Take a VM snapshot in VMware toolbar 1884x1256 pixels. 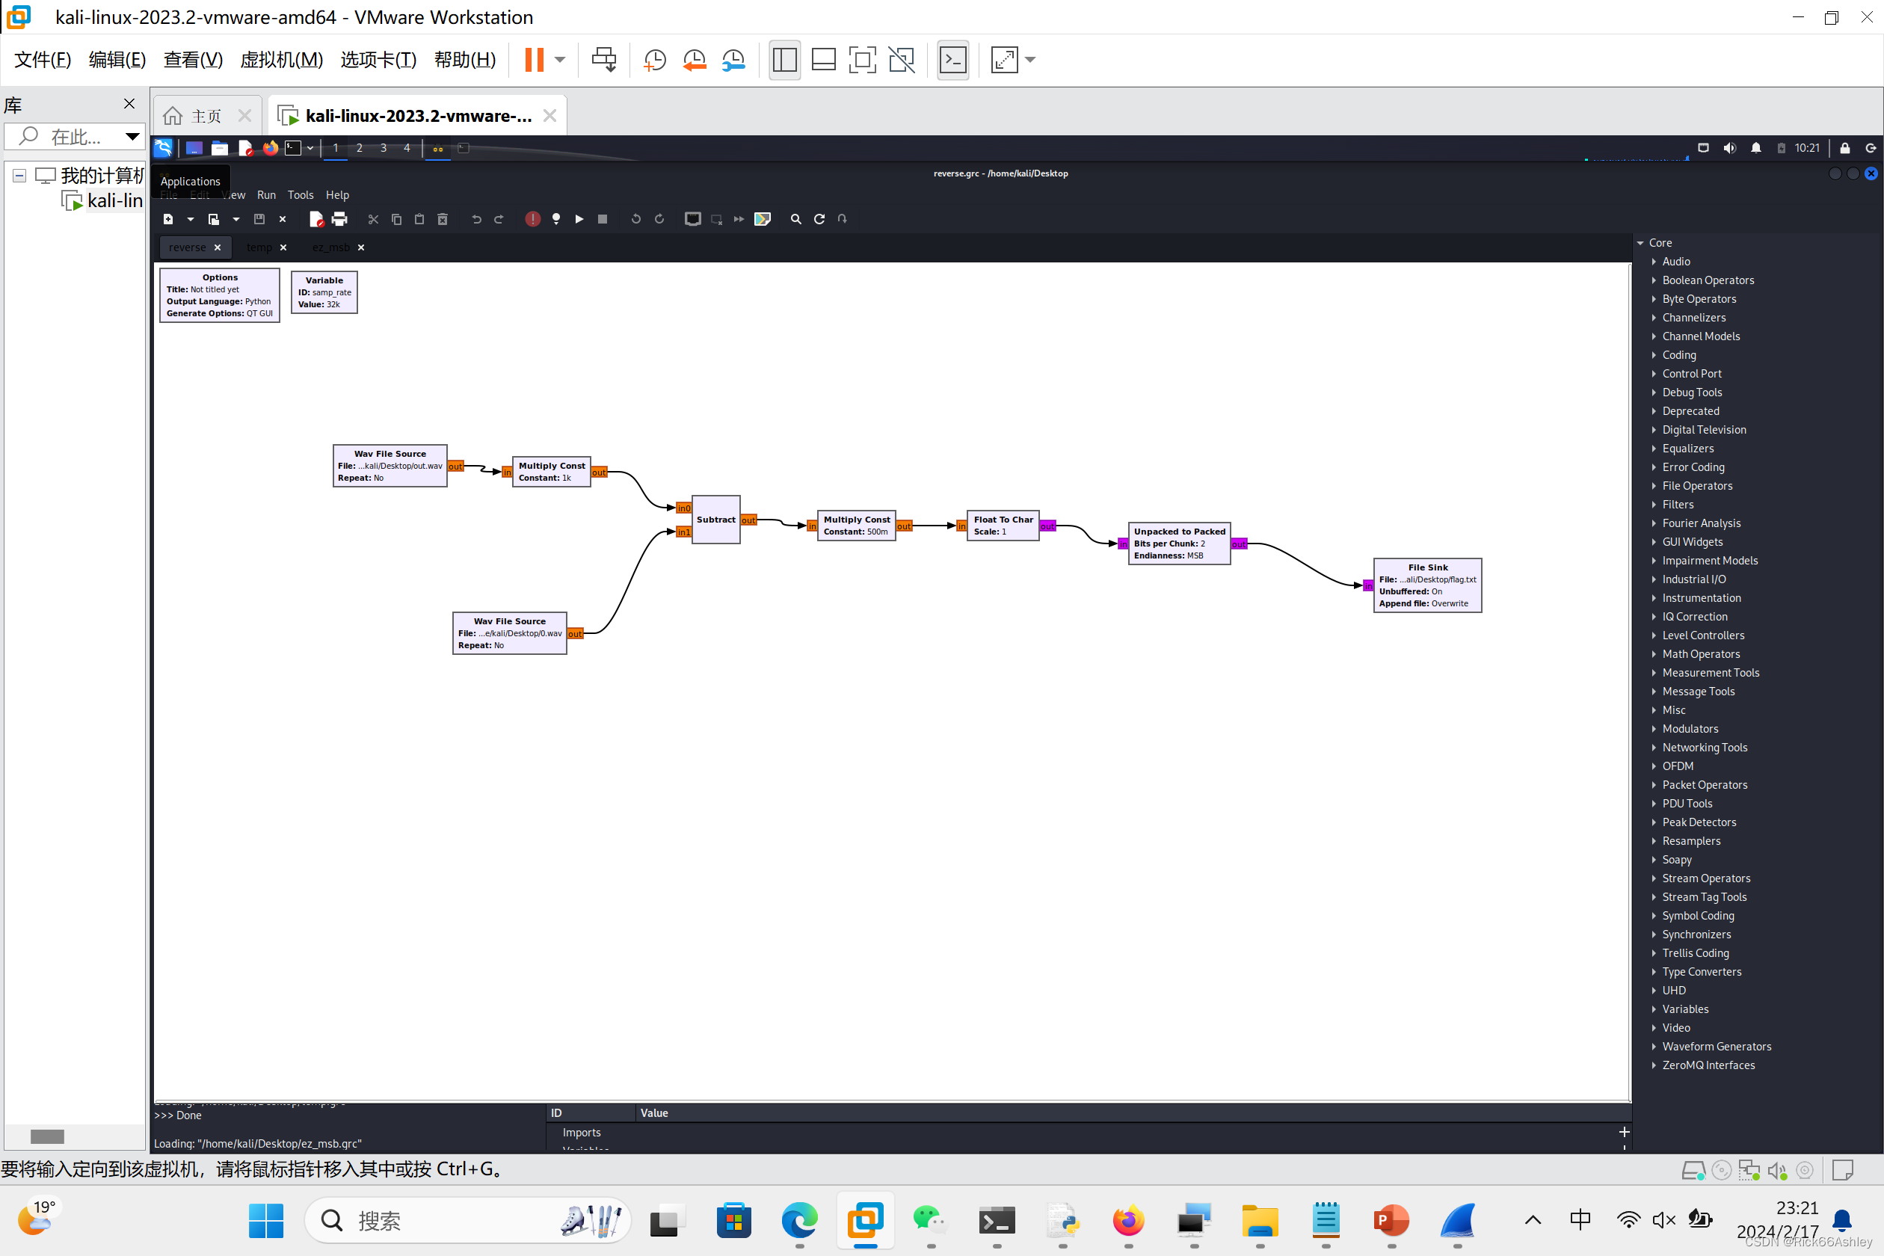(654, 59)
